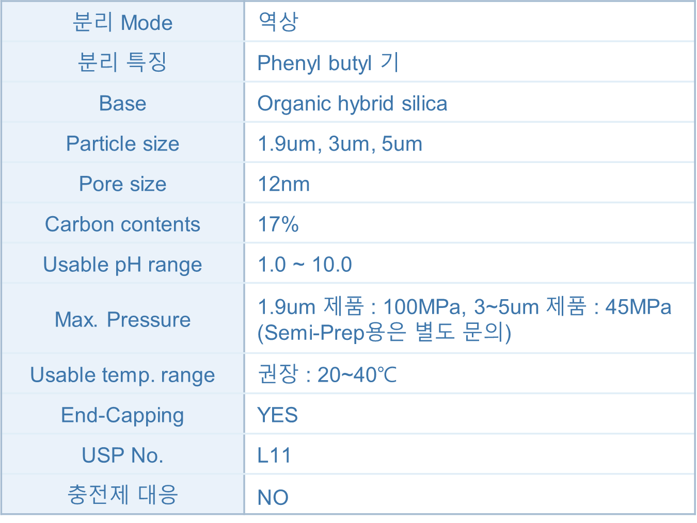Viewport: 697px width, 523px height.
Task: Click the 'Usable temp. range' label
Action: 122,375
